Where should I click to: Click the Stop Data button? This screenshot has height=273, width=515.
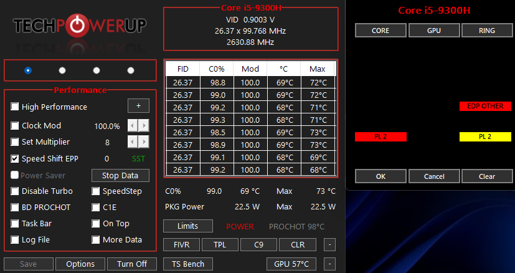pyautogui.click(x=120, y=175)
